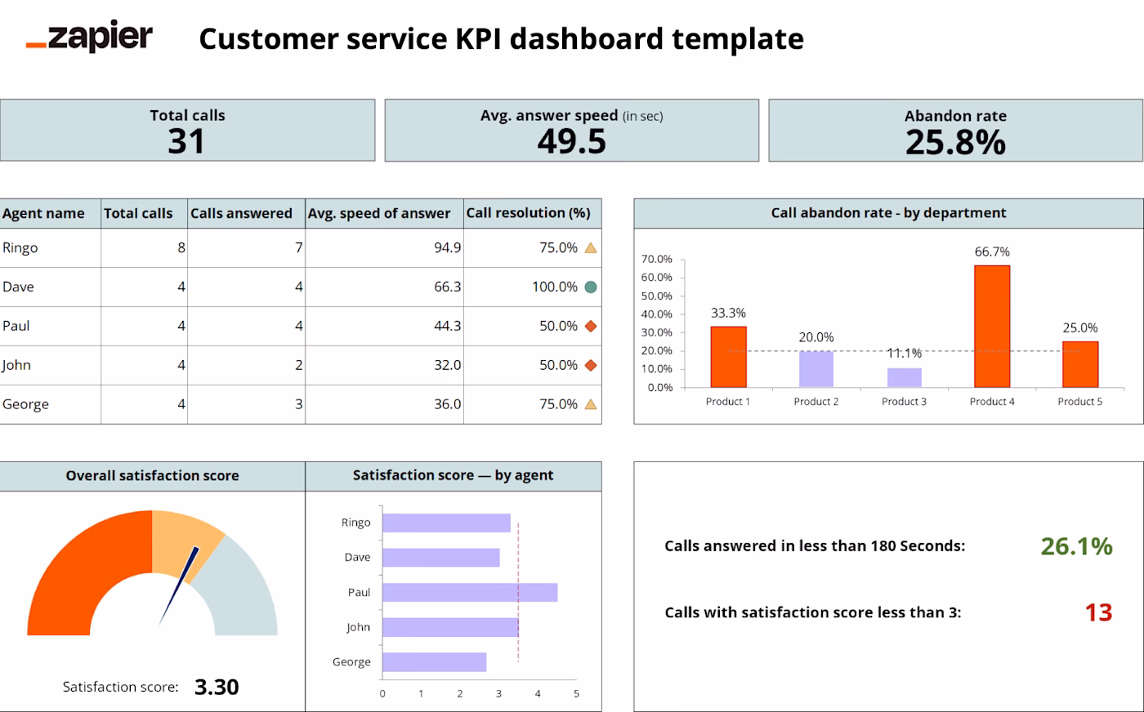This screenshot has width=1144, height=712.
Task: Click the 'Satisfaction score — by agent' header
Action: [x=454, y=475]
